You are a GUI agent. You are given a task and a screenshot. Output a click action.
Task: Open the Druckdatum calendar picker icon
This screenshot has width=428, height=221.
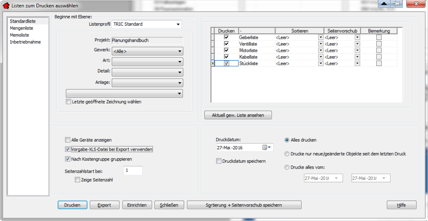point(267,148)
